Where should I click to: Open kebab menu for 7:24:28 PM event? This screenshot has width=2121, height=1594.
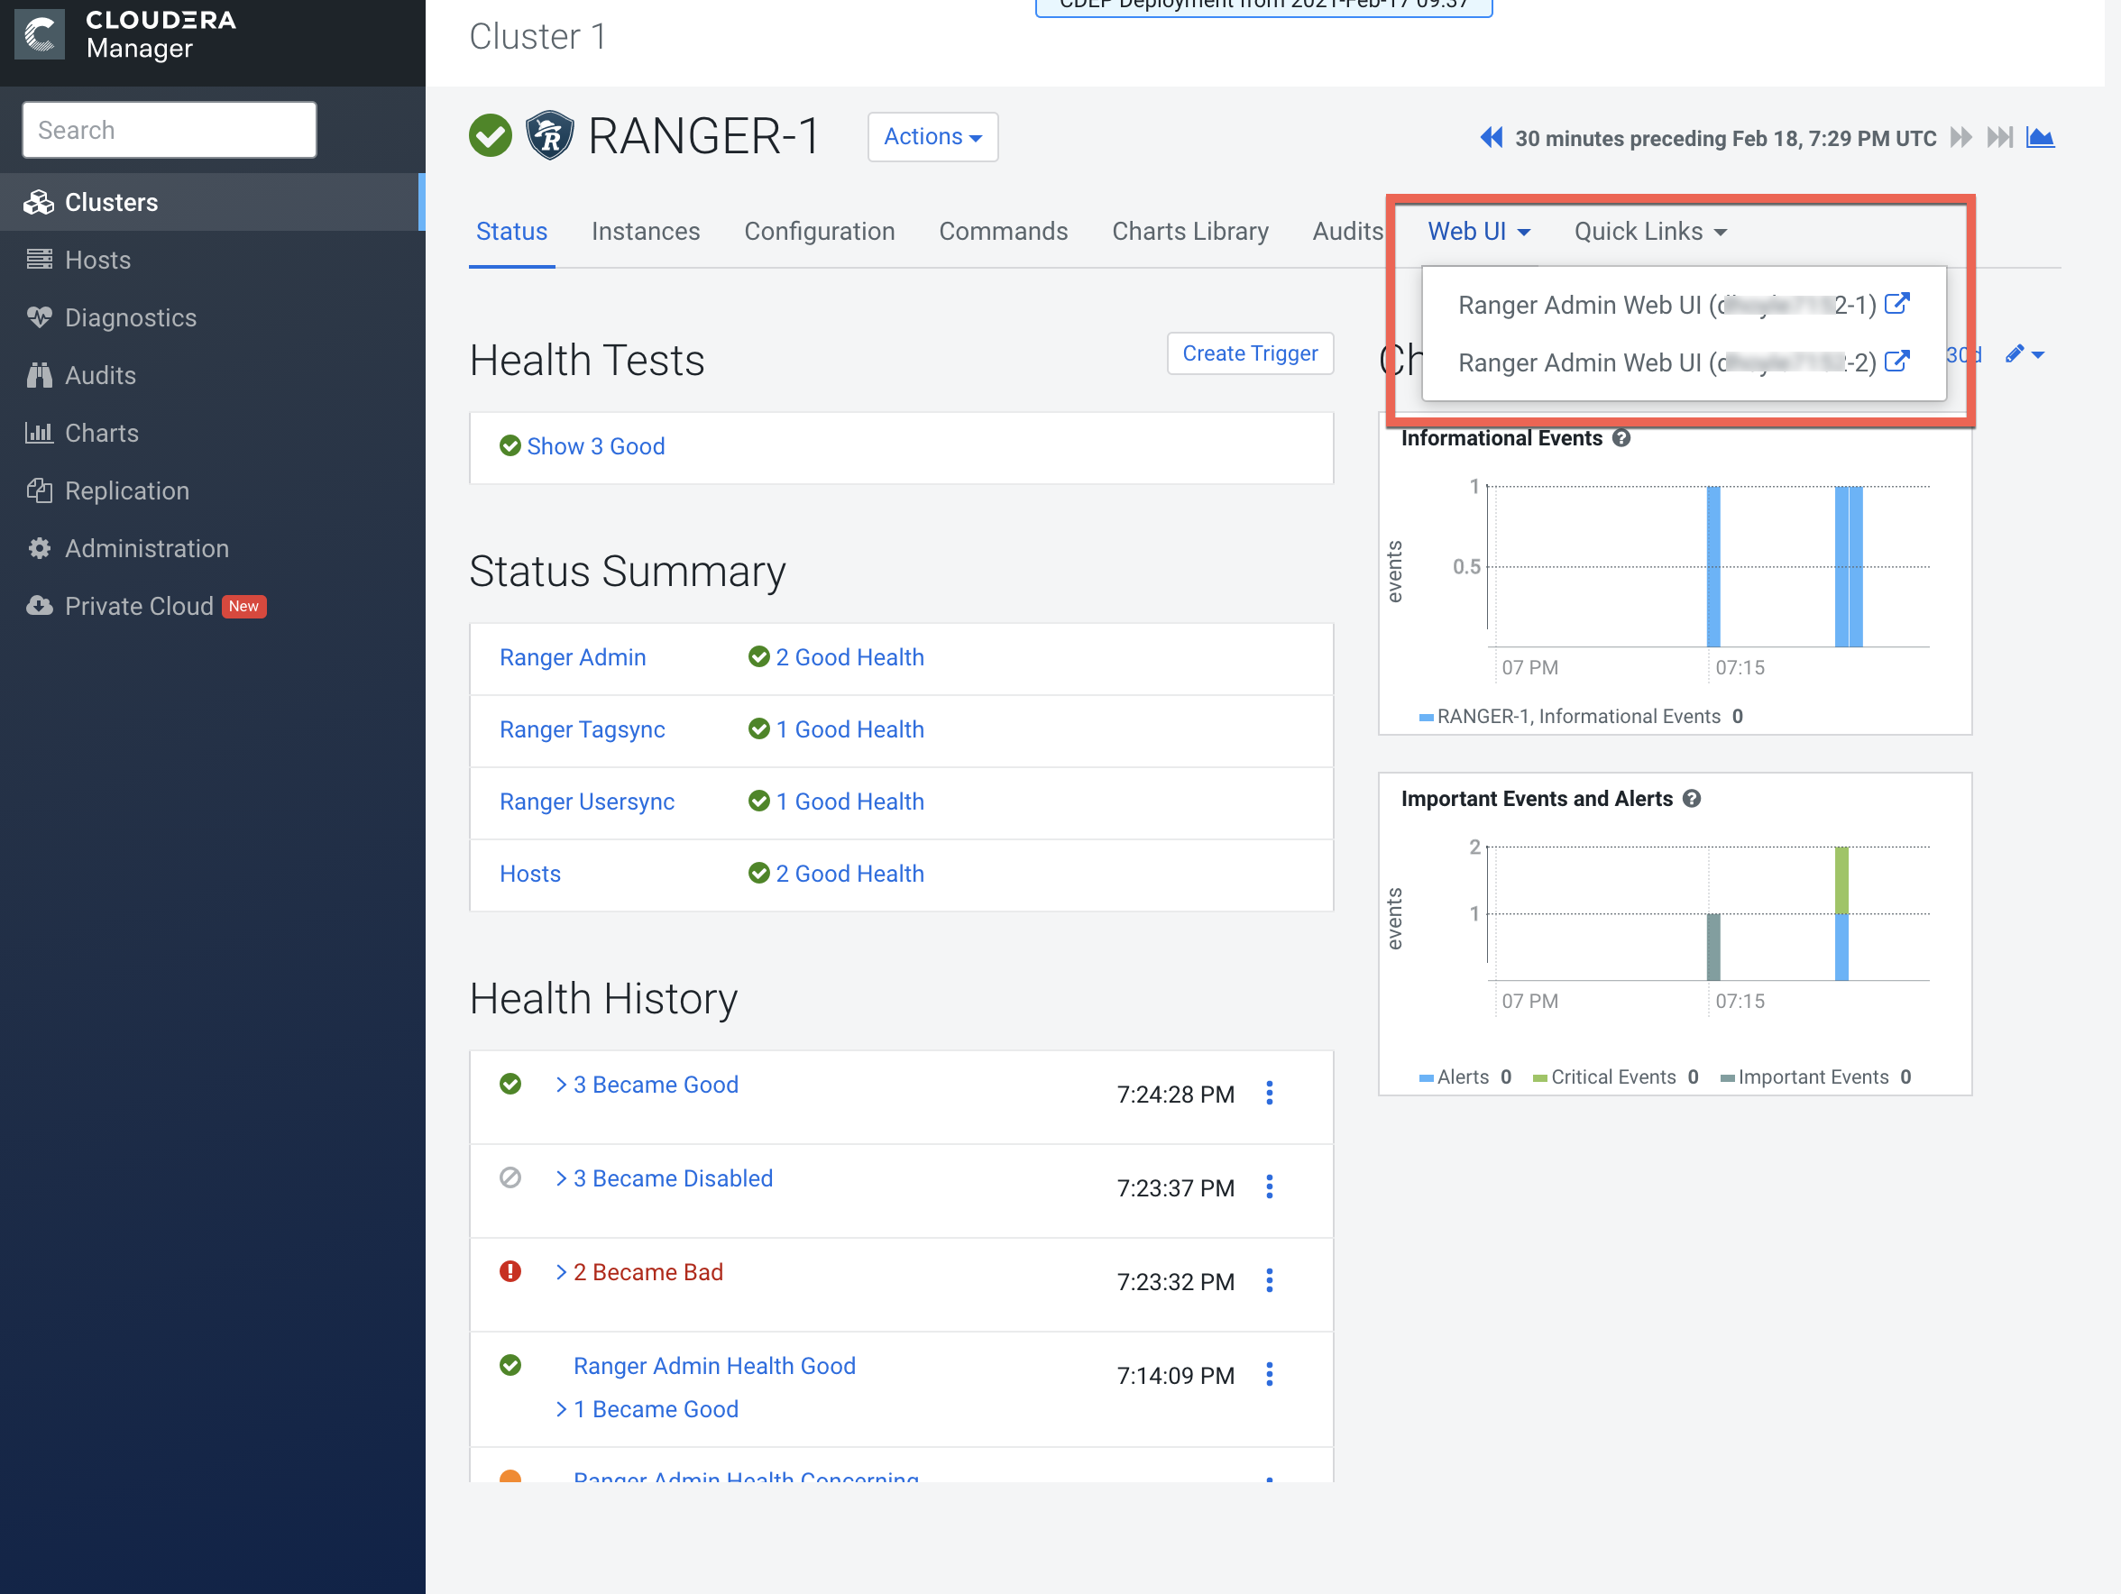[x=1270, y=1093]
